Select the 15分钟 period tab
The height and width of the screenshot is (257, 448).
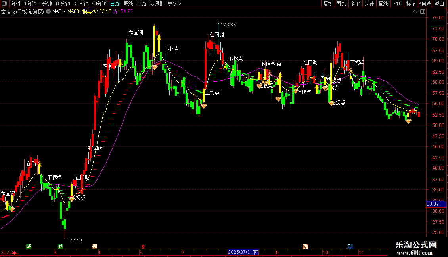click(63, 4)
